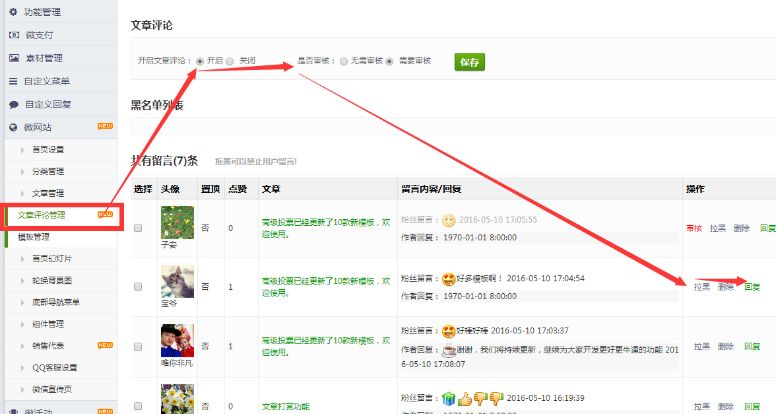The image size is (776, 414).
Task: Click the 点赞 column header
Action: [x=238, y=189]
